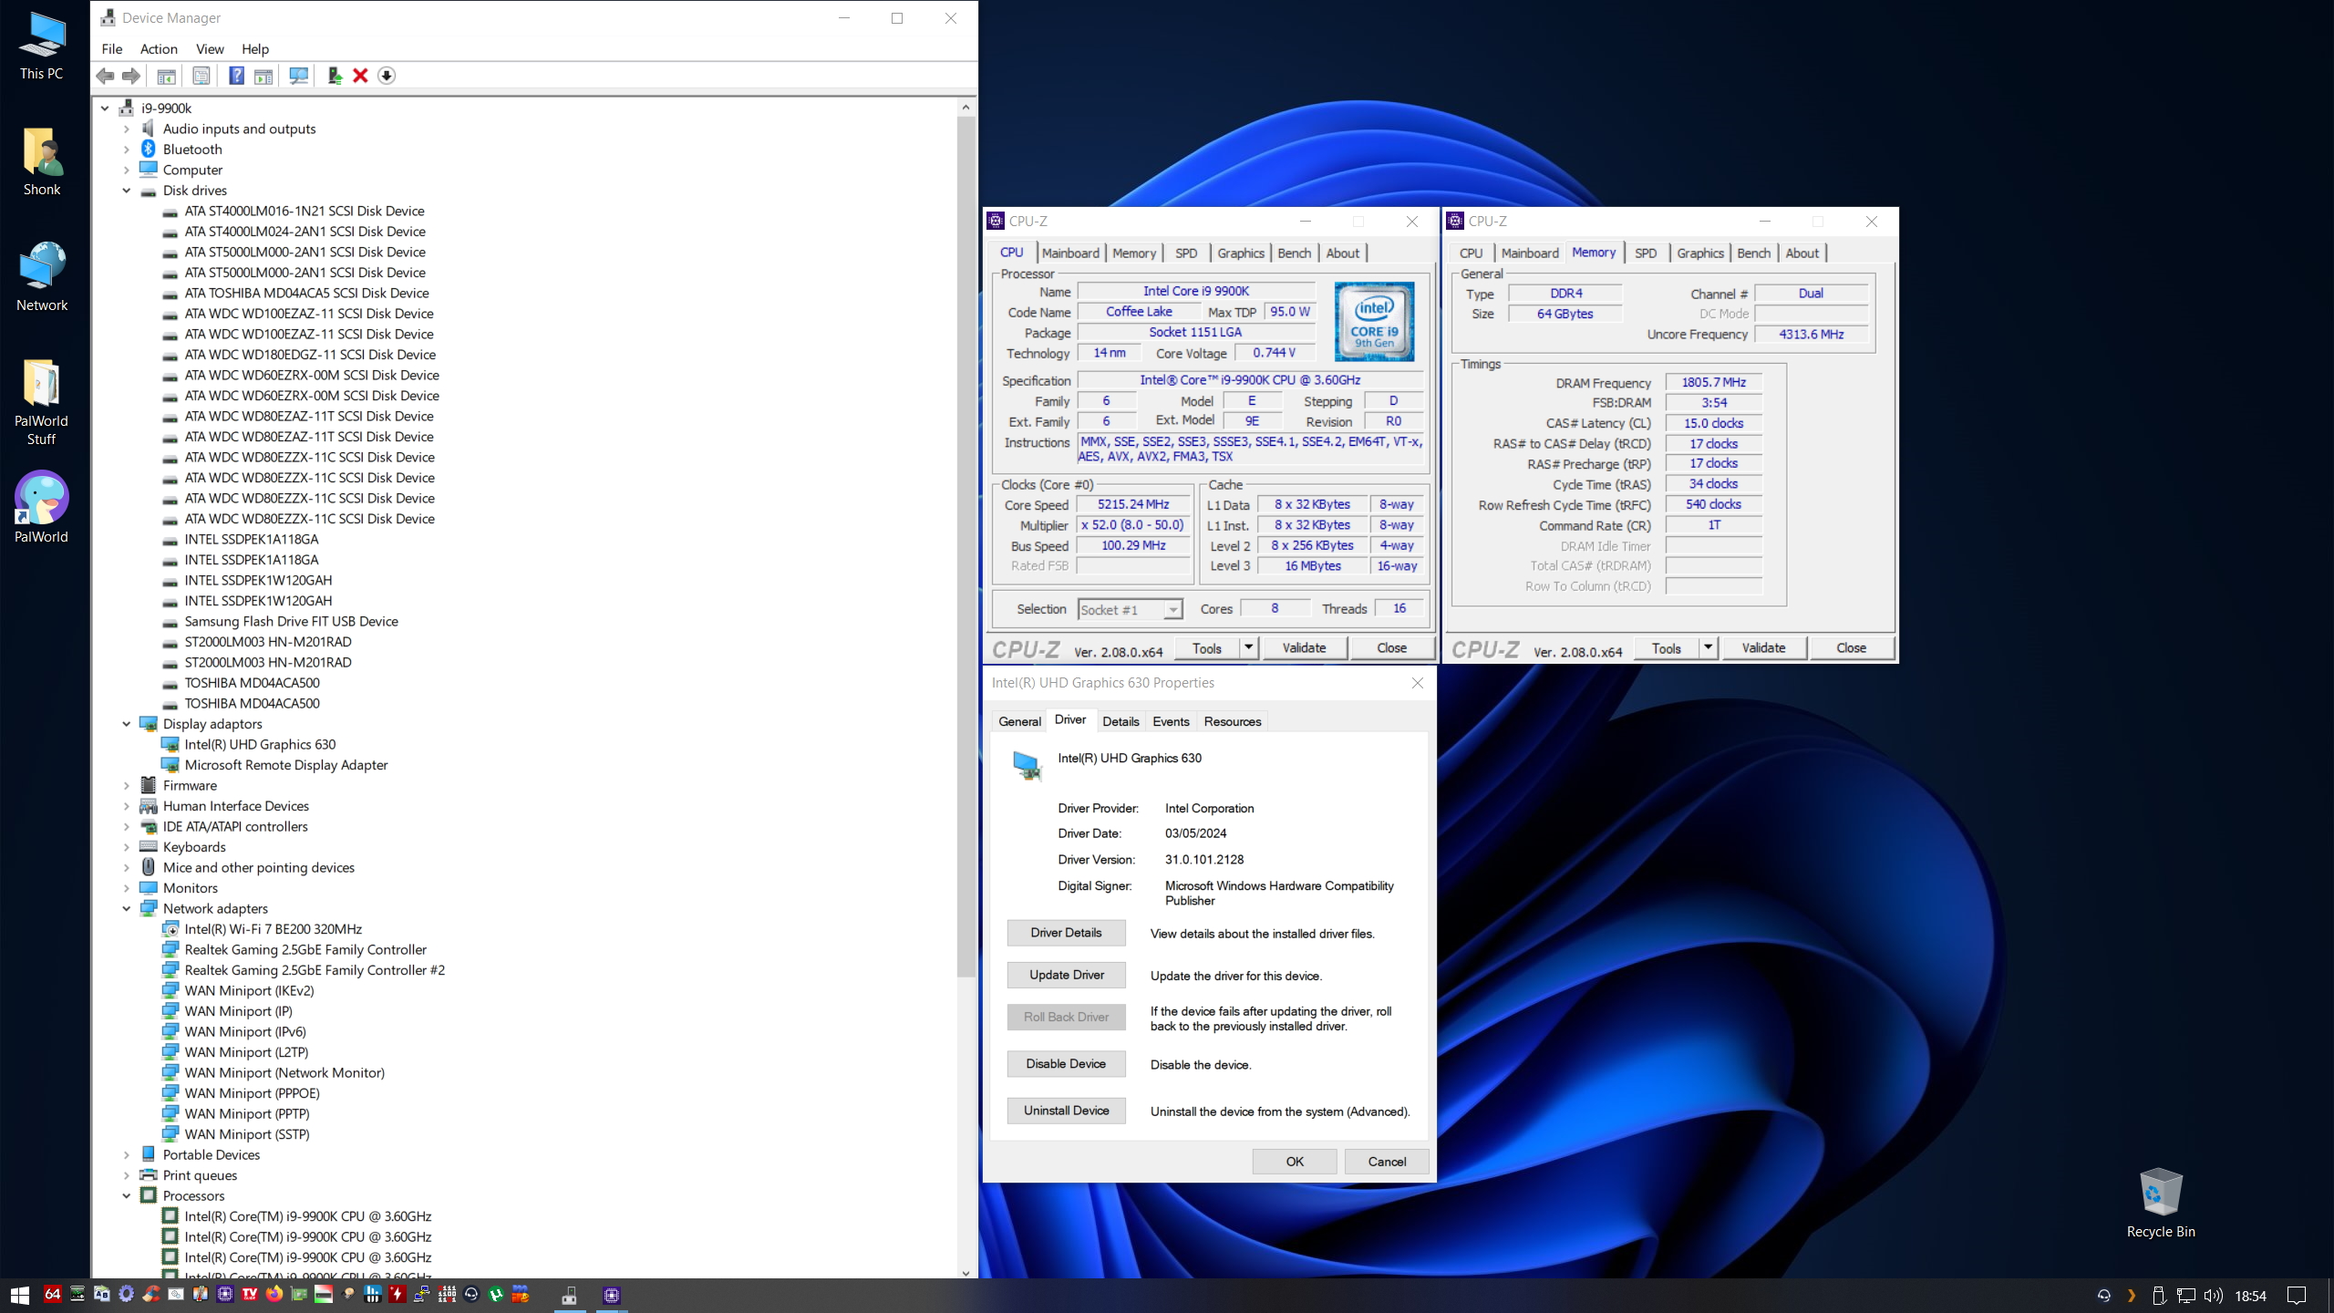Click the red X Uninstall device icon
The width and height of the screenshot is (2334, 1313).
(360, 76)
